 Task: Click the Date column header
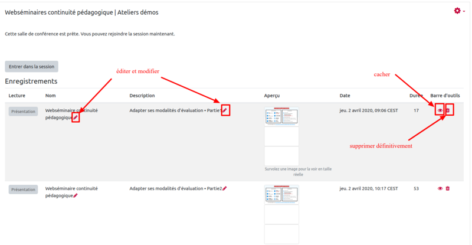tap(345, 96)
